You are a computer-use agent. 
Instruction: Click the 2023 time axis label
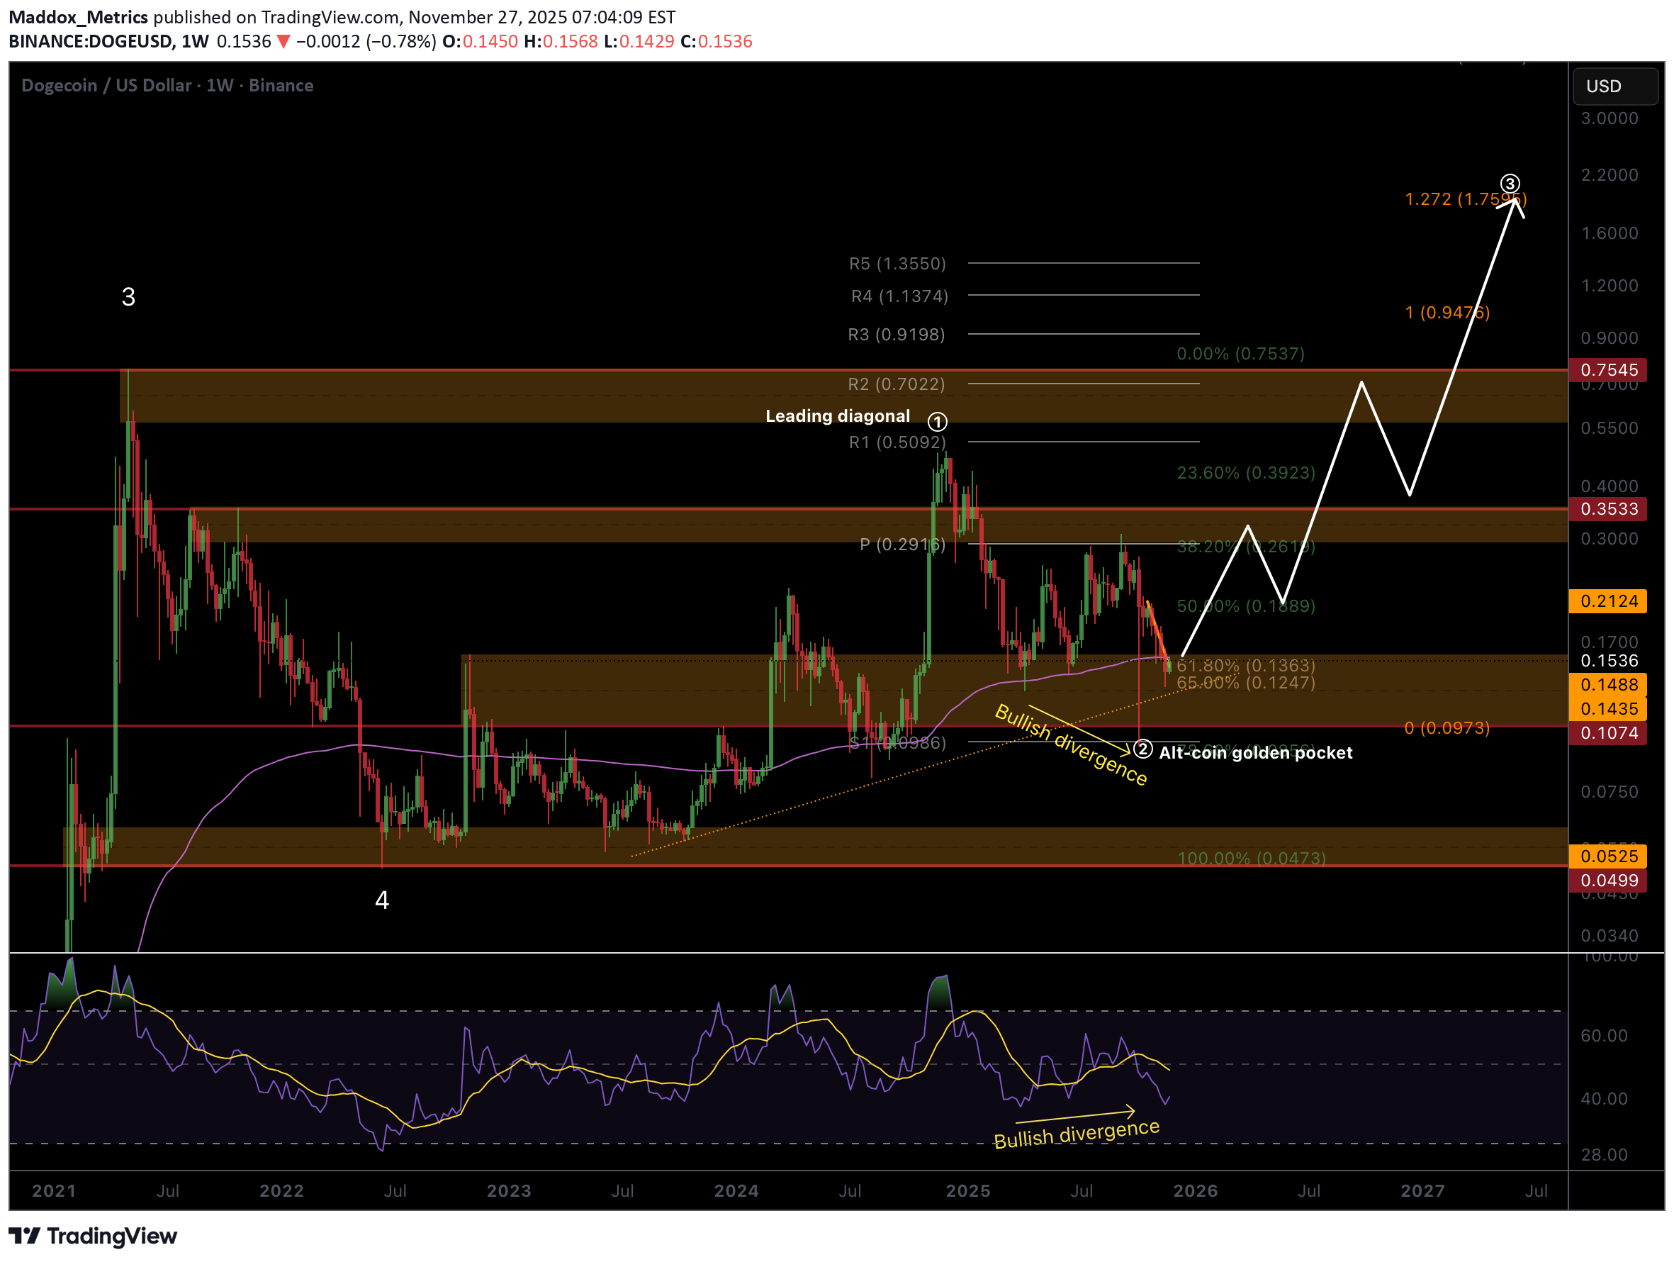509,1191
